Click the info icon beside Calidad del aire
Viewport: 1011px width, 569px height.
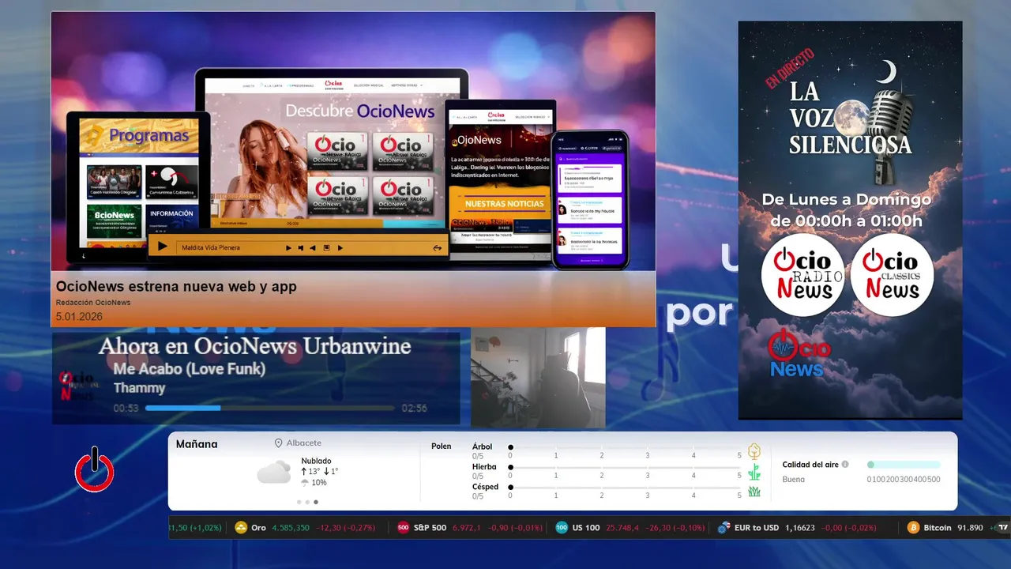(845, 465)
